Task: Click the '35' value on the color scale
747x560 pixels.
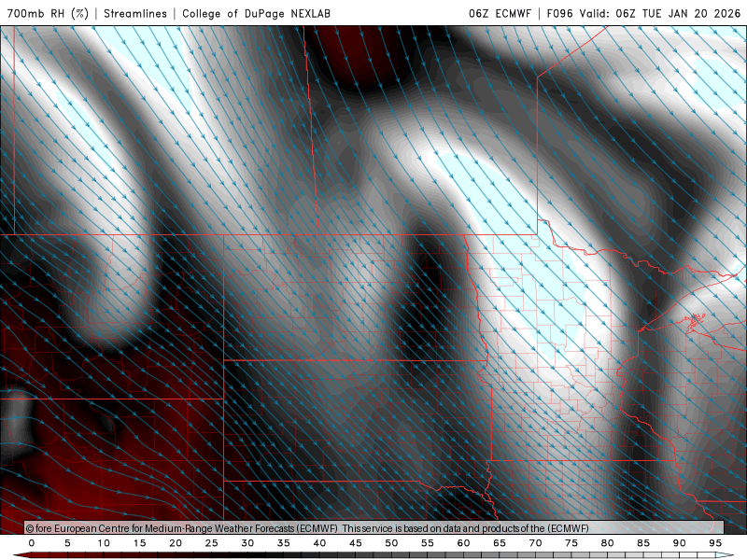Action: (x=284, y=543)
